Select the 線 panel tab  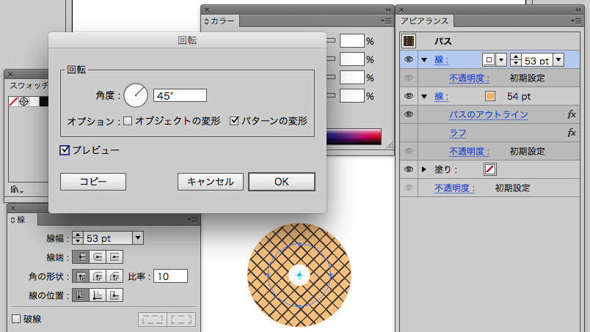click(23, 220)
